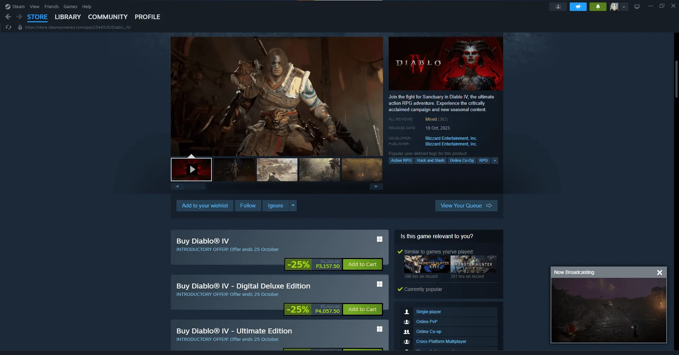Click the Online Co-op feature icon
Screen dimensions: 679x355
[x=407, y=332]
